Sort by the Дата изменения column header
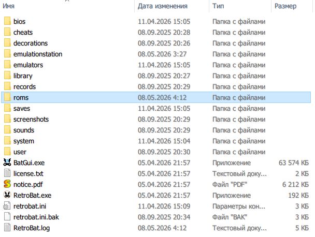 [163, 6]
